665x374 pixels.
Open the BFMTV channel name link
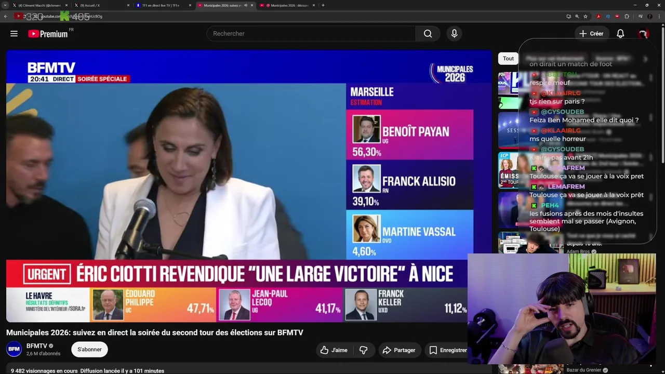(37, 346)
